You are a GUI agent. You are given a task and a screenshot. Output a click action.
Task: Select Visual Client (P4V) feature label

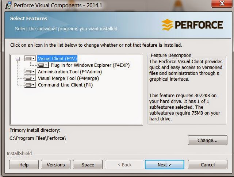[x=57, y=58]
